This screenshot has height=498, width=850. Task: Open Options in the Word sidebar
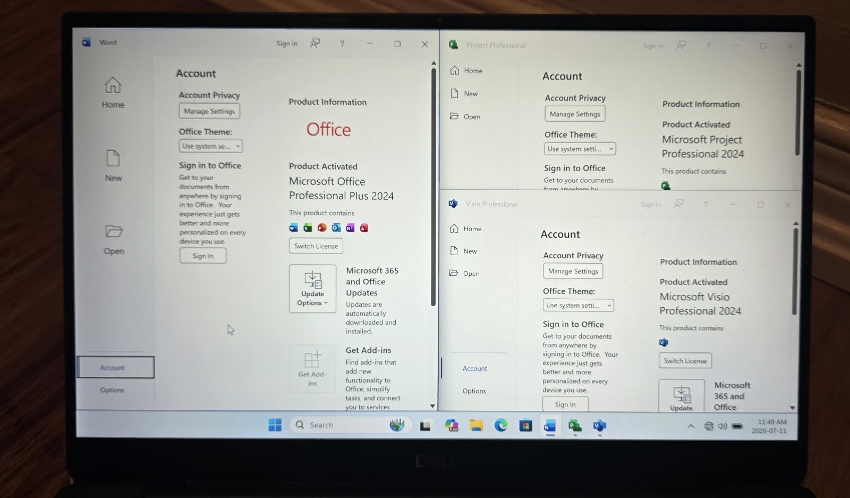tap(112, 390)
